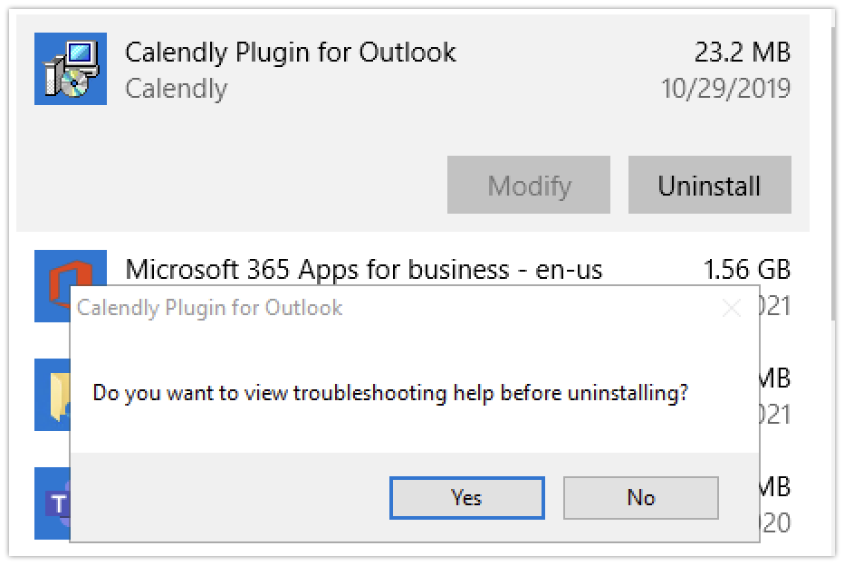Select the Calendly Plugin for Outlook entry name

click(290, 53)
